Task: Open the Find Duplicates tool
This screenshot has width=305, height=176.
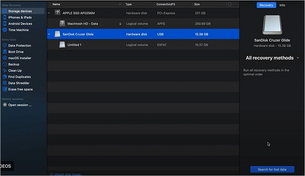Action: point(20,77)
